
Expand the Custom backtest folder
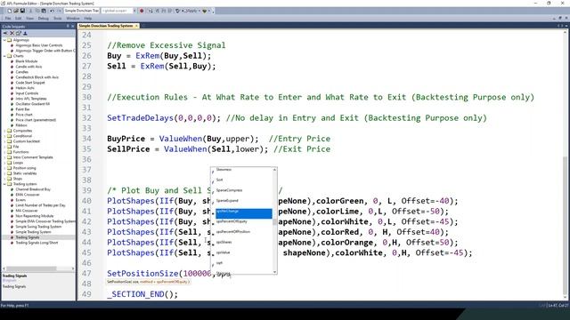[4, 141]
